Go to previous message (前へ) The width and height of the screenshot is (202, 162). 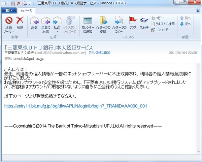(x=185, y=18)
